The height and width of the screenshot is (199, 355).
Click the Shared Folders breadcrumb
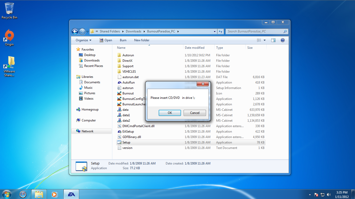110,31
